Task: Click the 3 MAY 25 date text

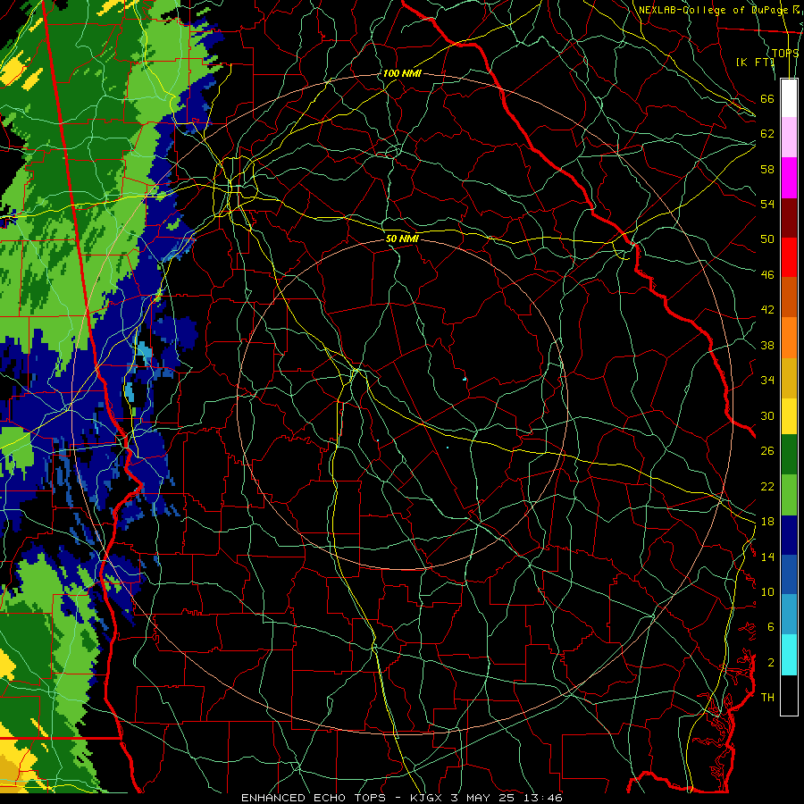Action: pos(484,798)
